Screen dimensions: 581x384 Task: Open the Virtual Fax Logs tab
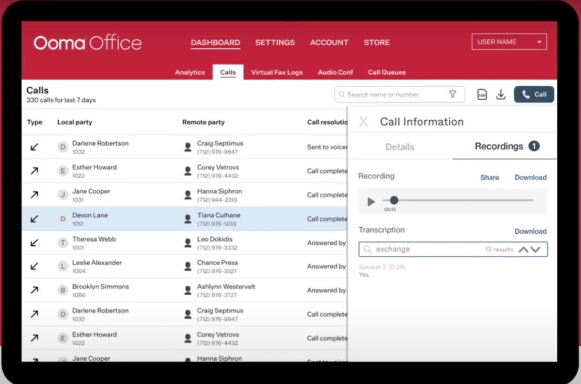(277, 72)
